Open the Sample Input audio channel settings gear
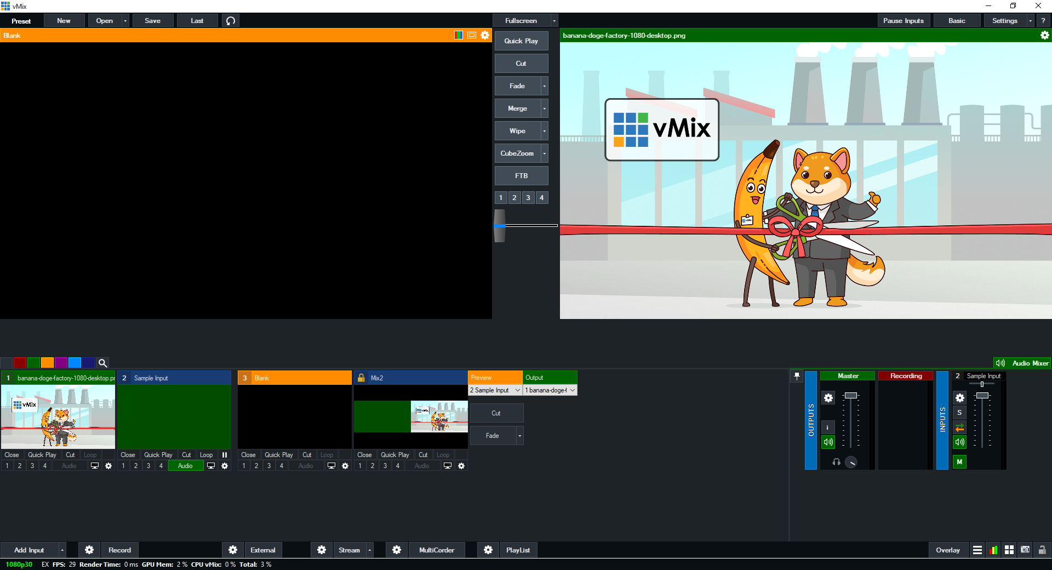The height and width of the screenshot is (570, 1052). [959, 398]
